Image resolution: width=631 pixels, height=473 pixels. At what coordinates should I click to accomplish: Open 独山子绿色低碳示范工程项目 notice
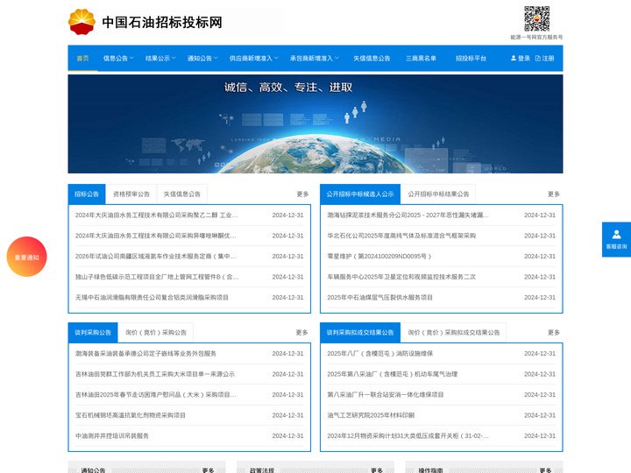coord(157,277)
